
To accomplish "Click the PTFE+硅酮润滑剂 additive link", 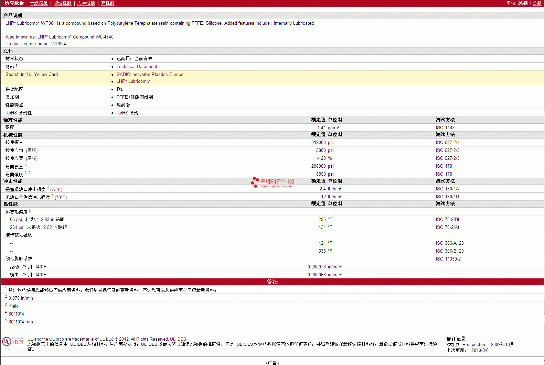I will point(135,97).
